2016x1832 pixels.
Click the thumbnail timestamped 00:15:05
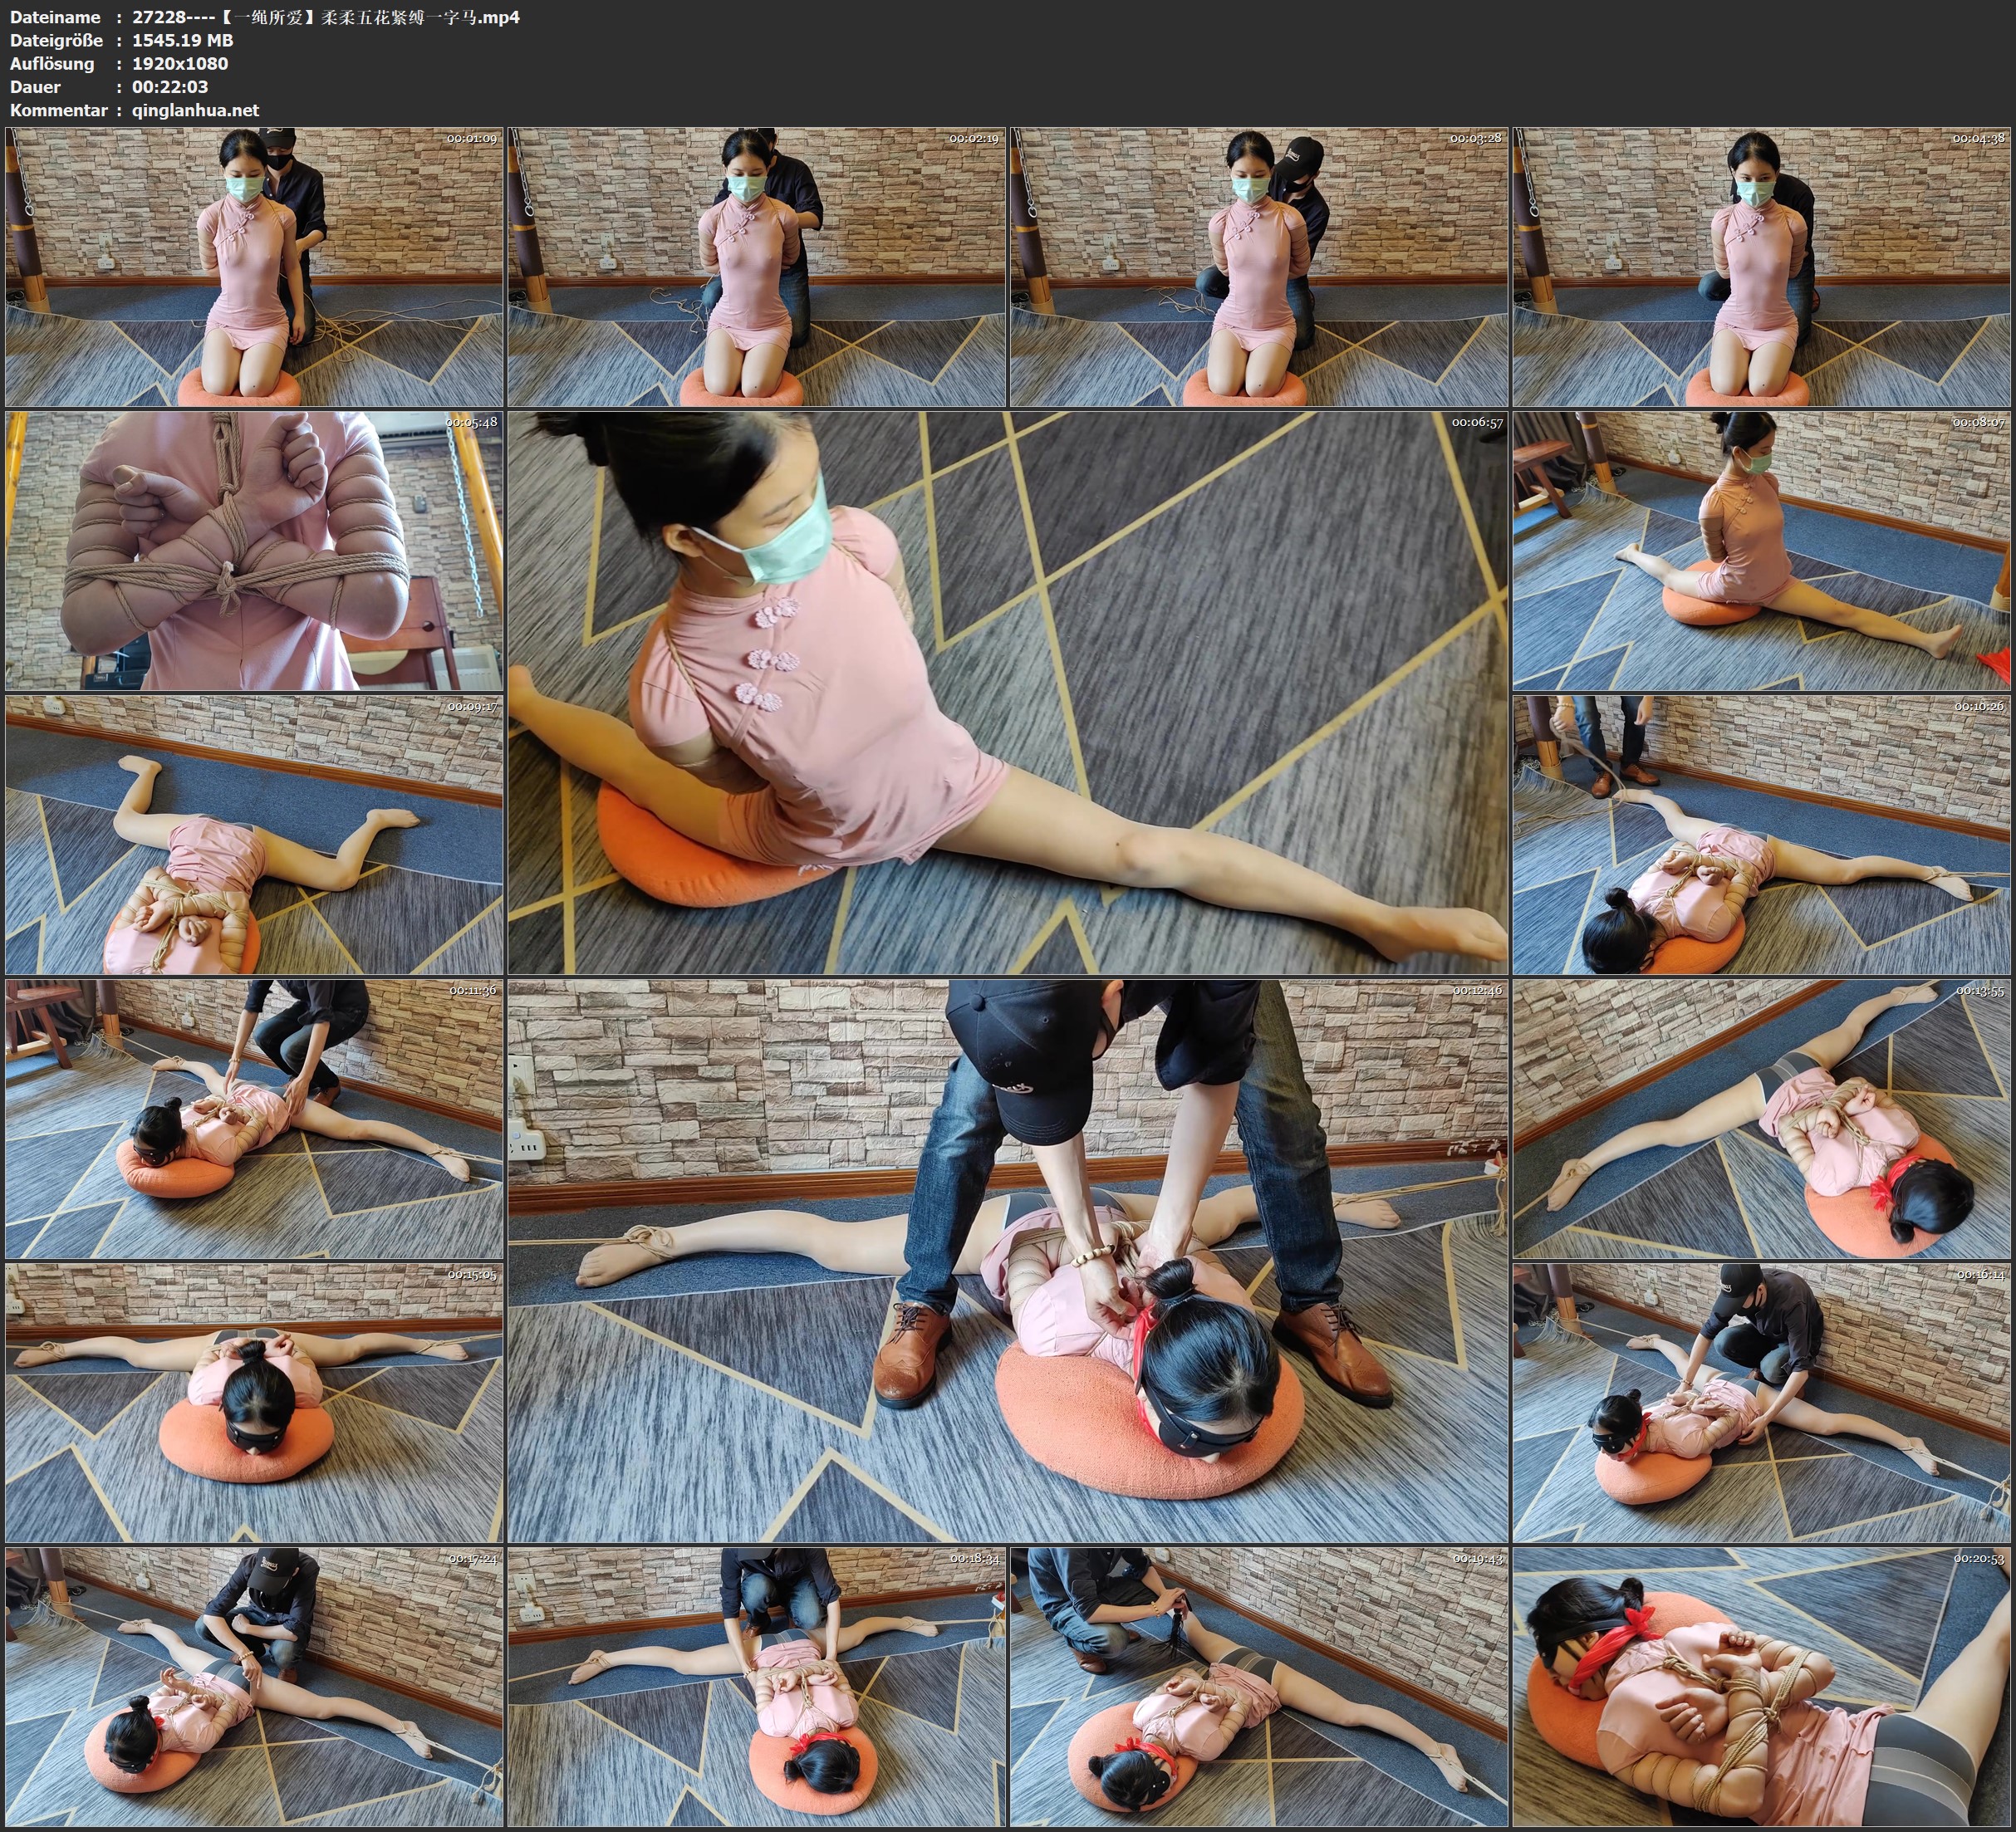point(254,1402)
